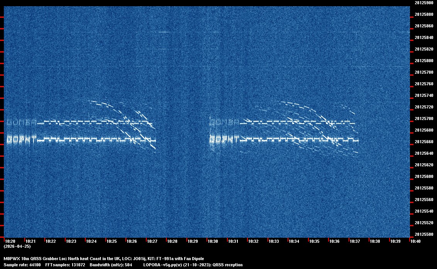Screen dimensions: 437x269
Task: Select the 28125800 frequency scale label
Action: click(423, 61)
